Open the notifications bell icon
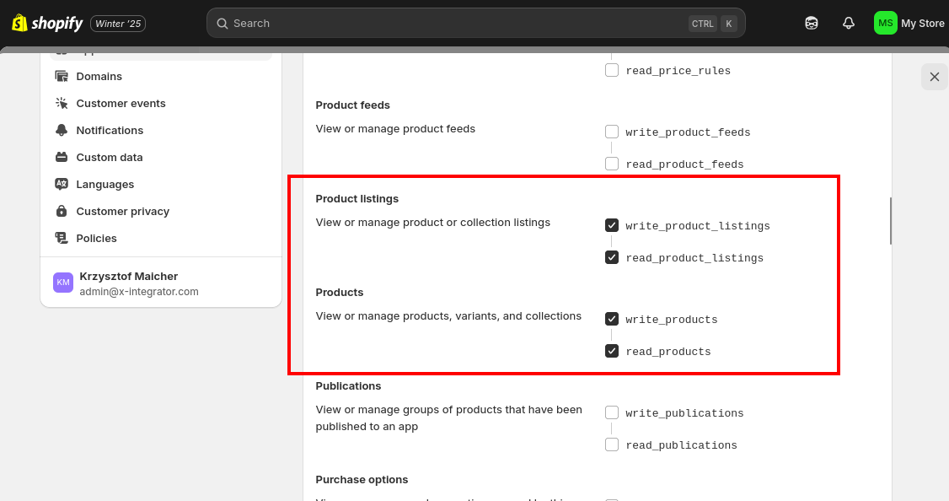The width and height of the screenshot is (949, 501). pyautogui.click(x=849, y=23)
